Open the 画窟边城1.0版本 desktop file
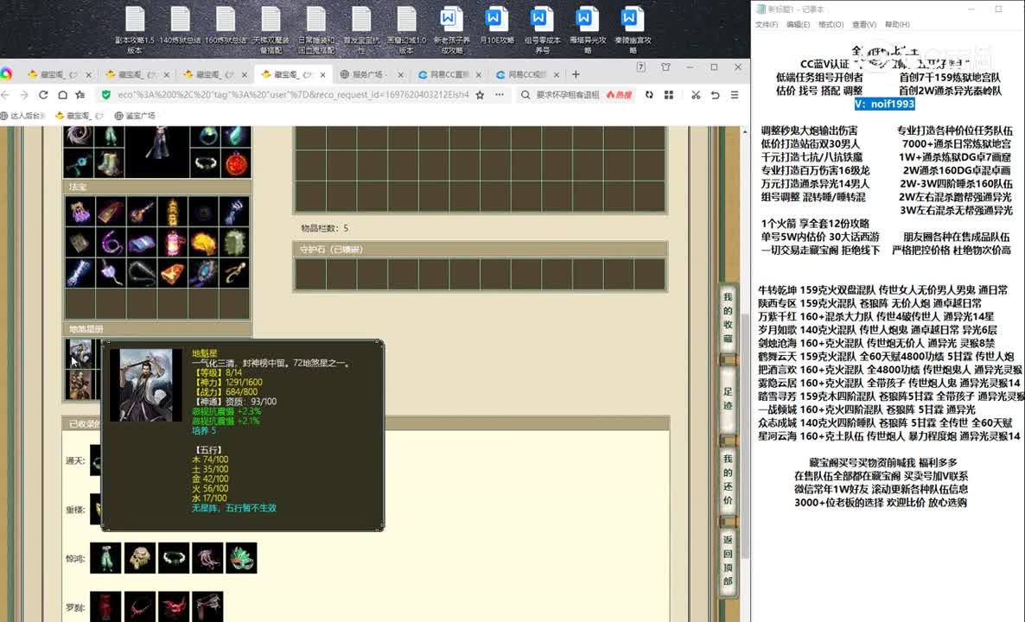This screenshot has width=1025, height=622. tap(406, 29)
